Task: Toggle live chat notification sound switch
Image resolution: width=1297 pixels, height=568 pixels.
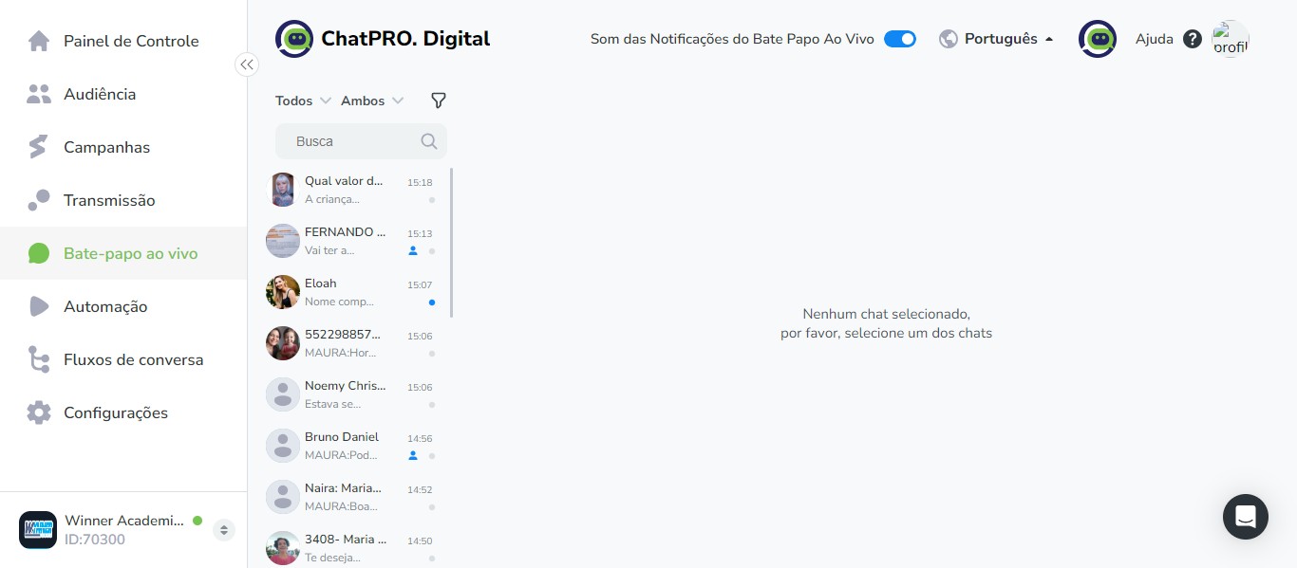Action: click(900, 39)
